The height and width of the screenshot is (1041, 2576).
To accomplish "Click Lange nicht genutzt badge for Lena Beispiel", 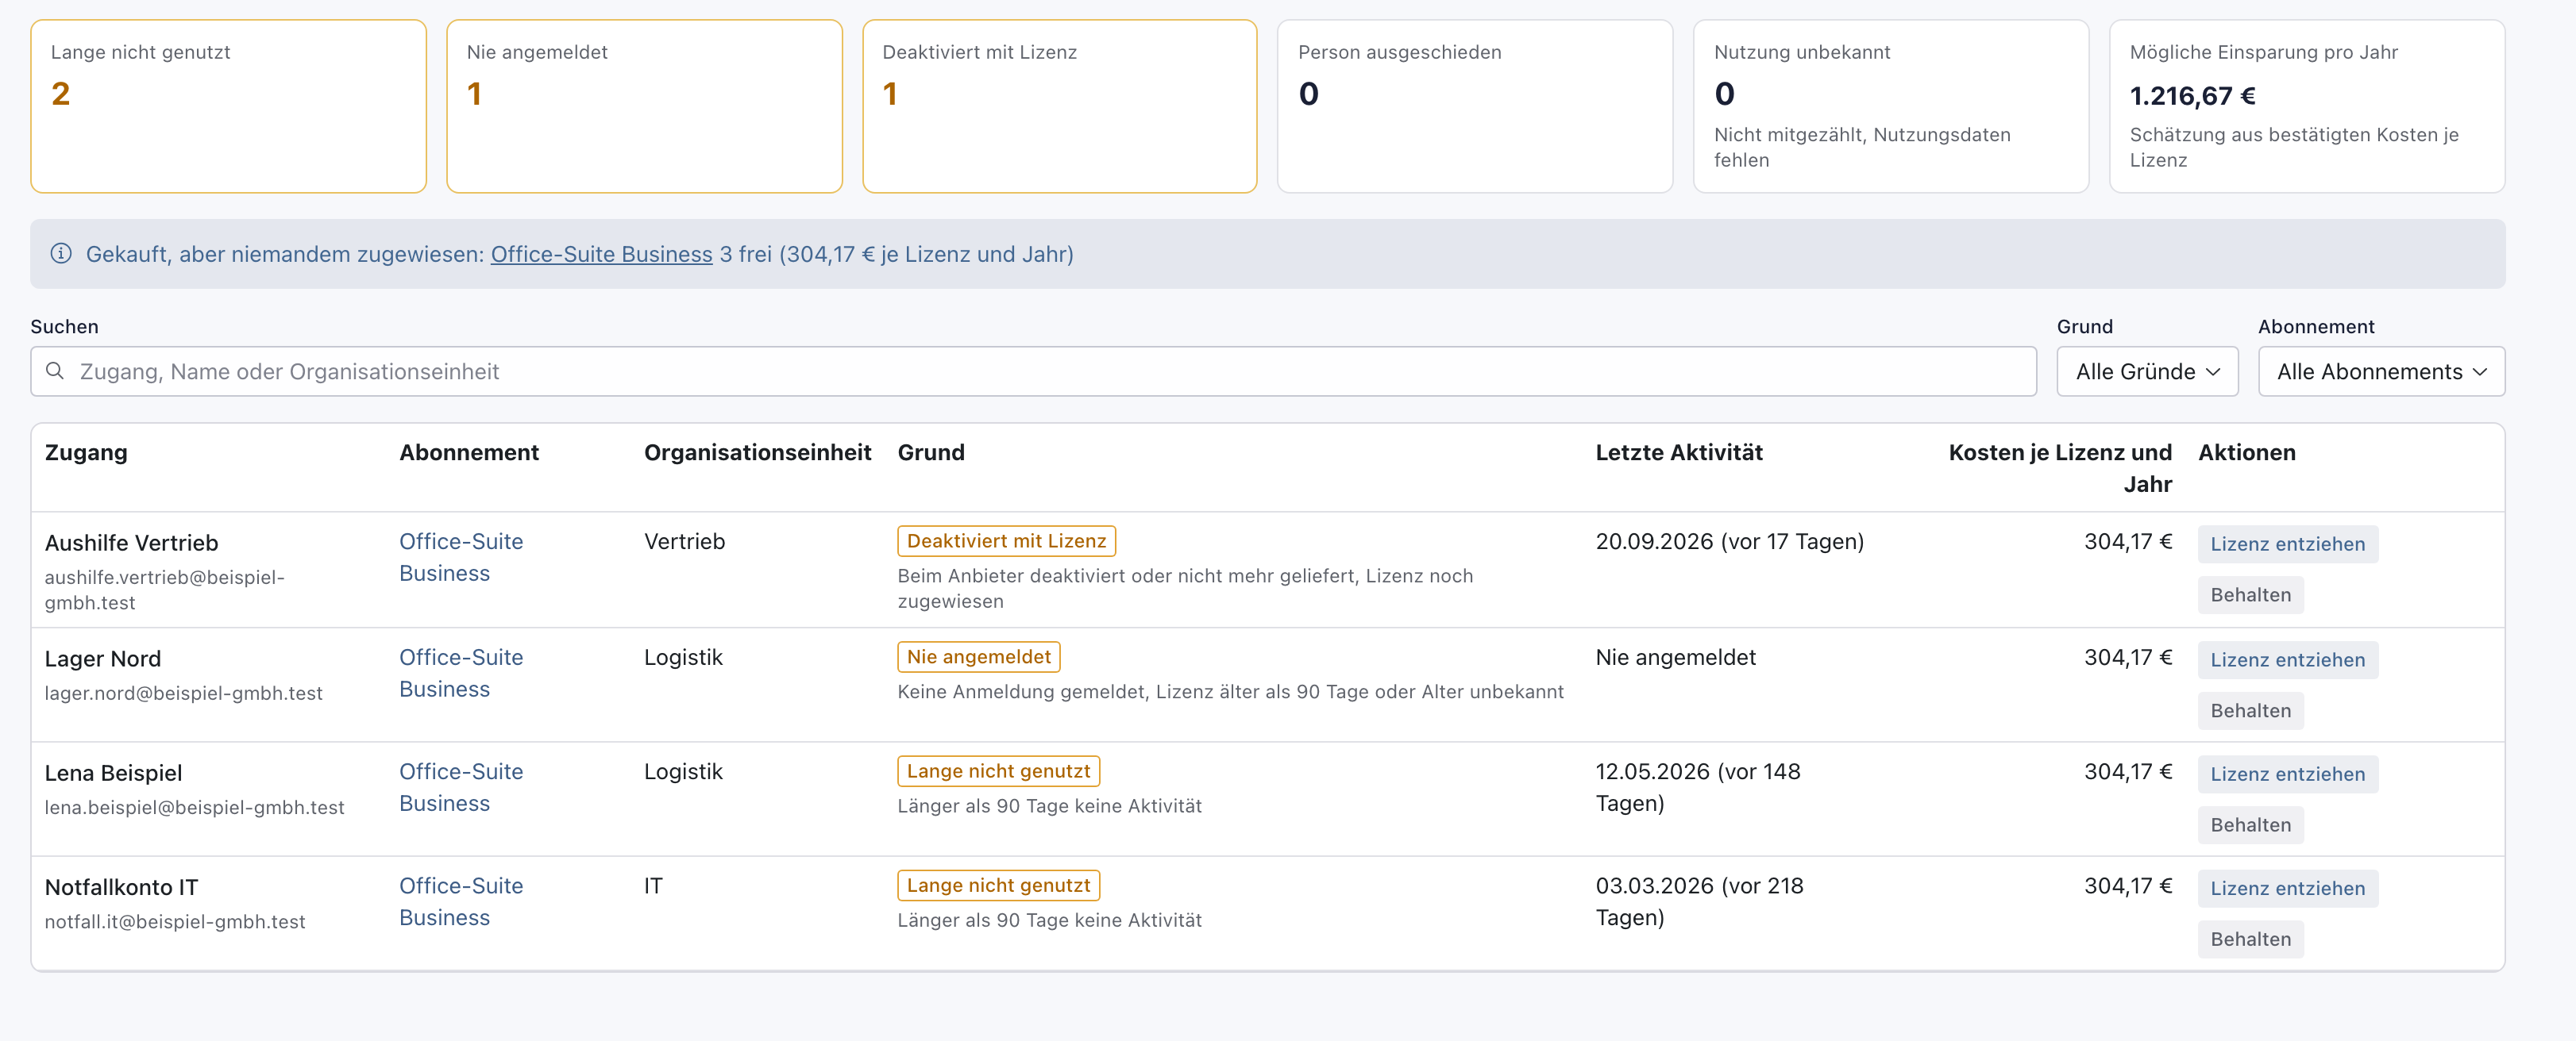I will (998, 771).
